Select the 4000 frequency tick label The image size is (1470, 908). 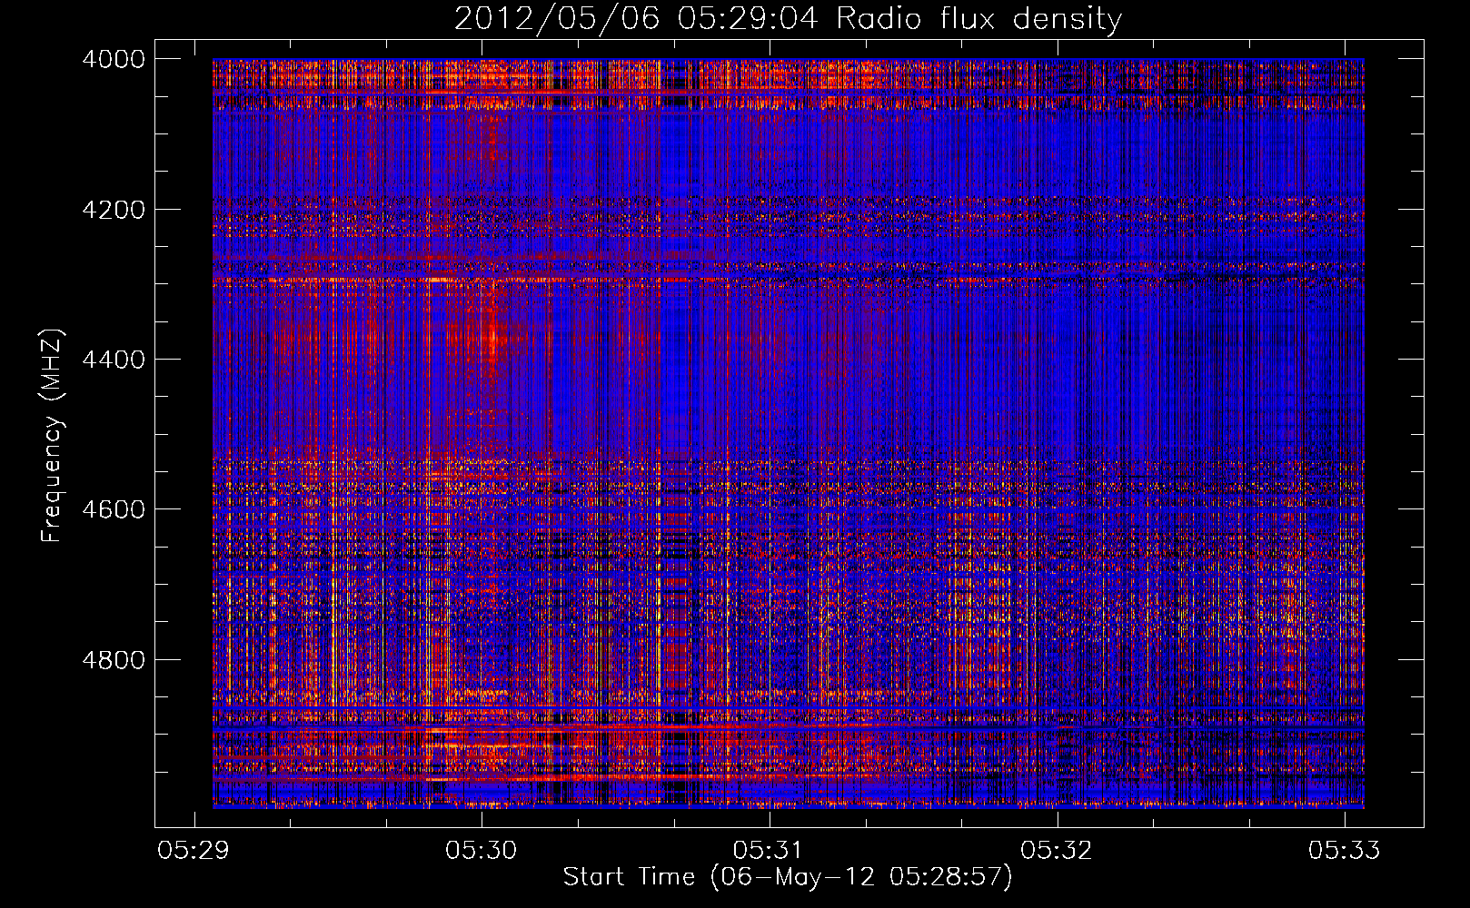coord(114,59)
